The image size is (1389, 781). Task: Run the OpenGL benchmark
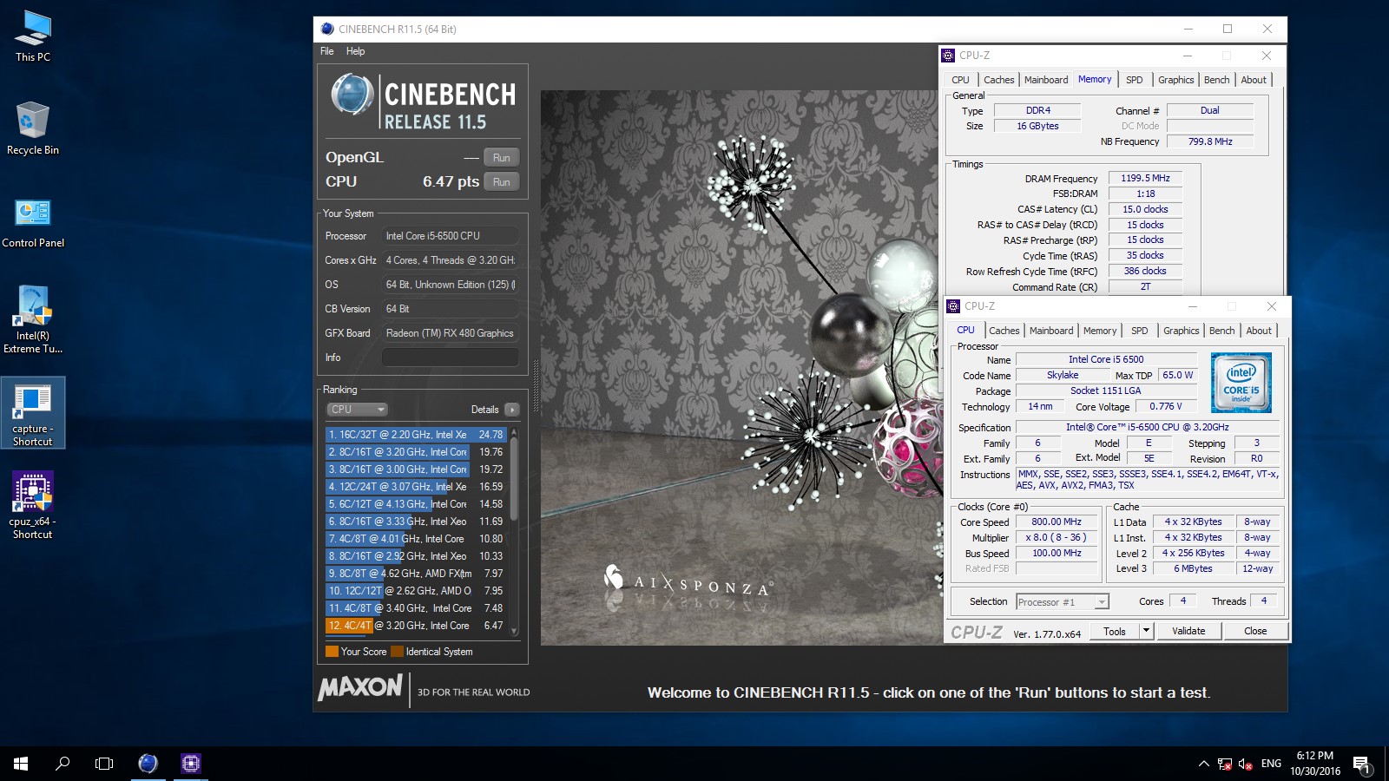501,158
